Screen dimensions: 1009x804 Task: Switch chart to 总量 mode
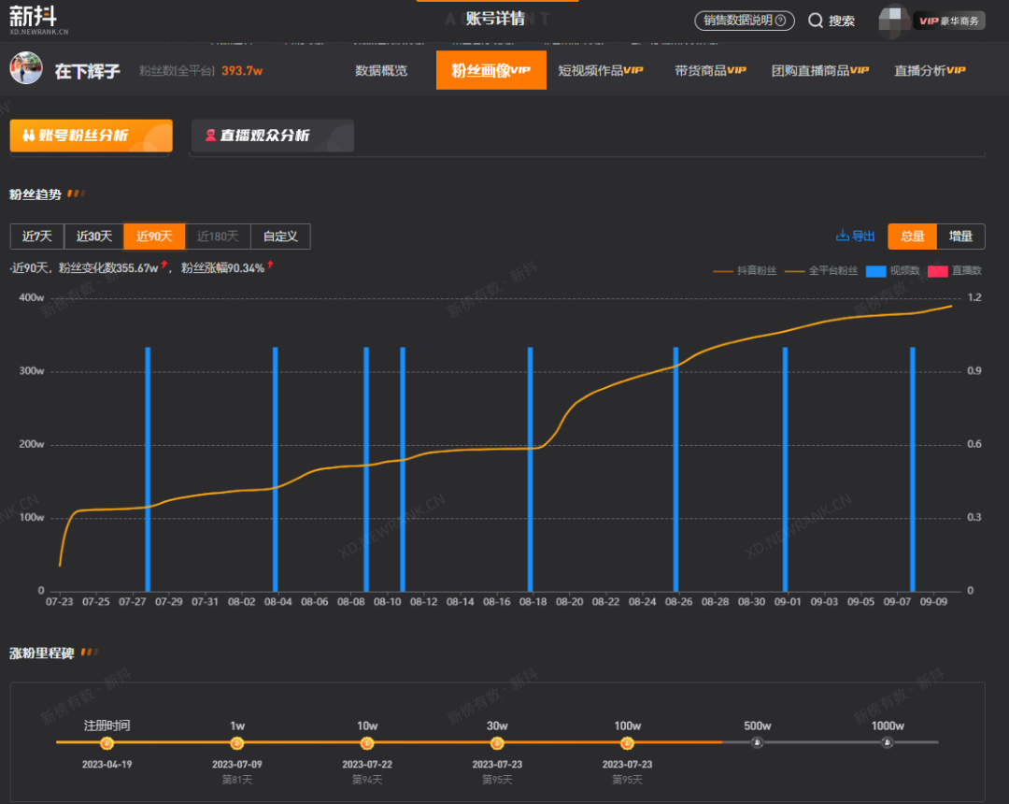pos(912,237)
